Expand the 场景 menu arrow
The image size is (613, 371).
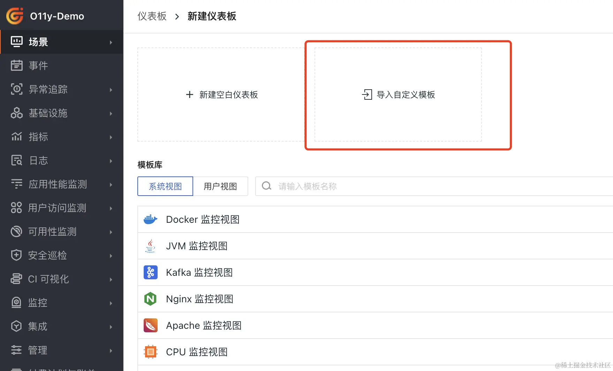coord(111,42)
